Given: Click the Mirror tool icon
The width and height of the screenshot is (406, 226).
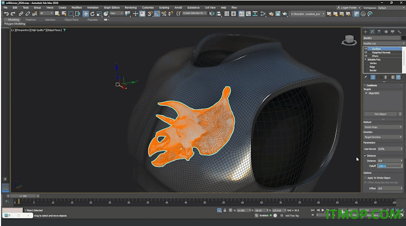Looking at the screenshot, I should pos(212,14).
